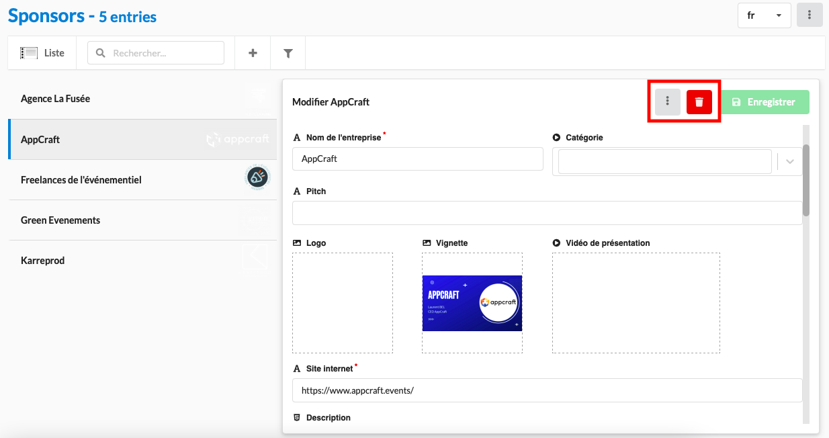Click the Liste view icon
829x438 pixels.
pyautogui.click(x=29, y=53)
